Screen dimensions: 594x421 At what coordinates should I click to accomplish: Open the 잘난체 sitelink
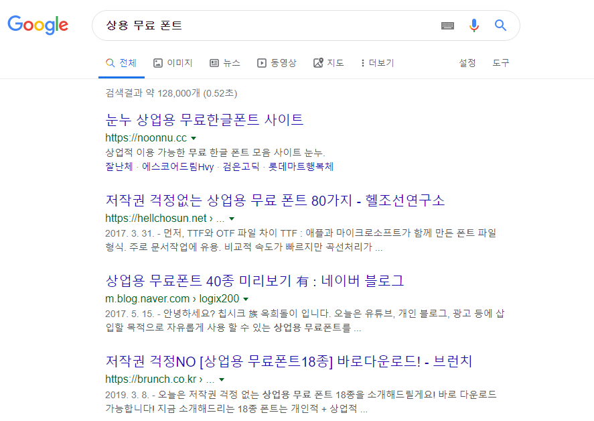[x=119, y=166]
